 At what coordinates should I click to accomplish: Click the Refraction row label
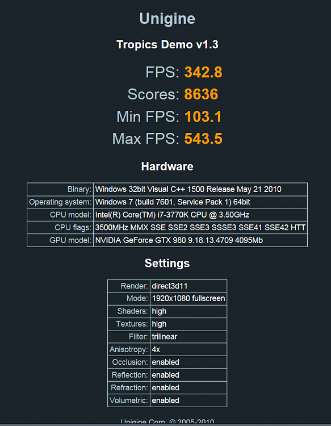click(x=129, y=388)
